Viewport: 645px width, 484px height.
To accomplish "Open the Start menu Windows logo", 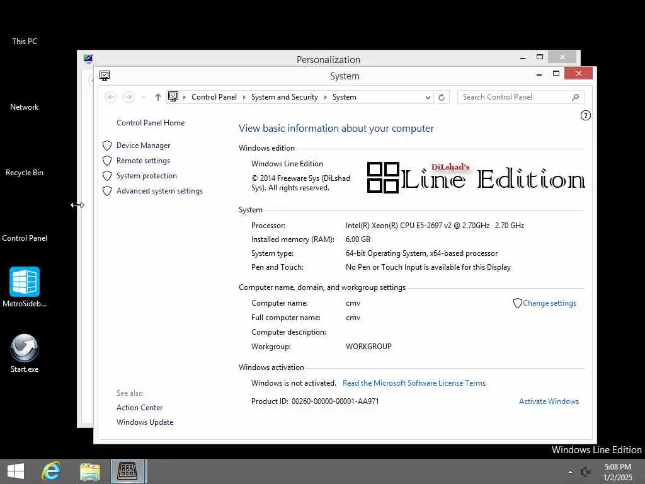I will coord(16,471).
